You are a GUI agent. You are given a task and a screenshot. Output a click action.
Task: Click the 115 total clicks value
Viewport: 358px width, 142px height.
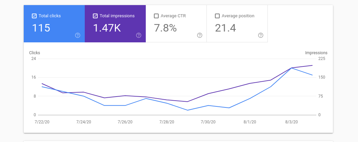(41, 28)
